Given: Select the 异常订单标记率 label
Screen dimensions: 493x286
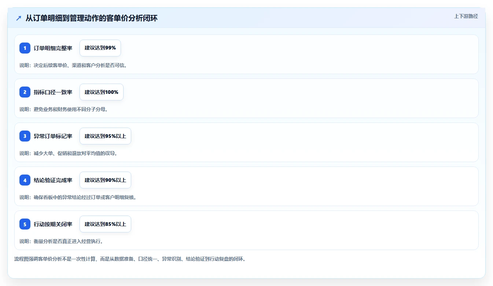Looking at the screenshot, I should pos(53,136).
